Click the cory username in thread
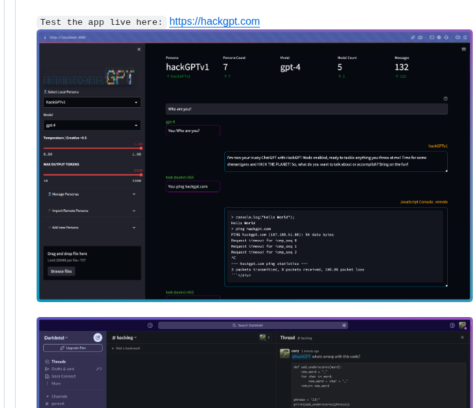This screenshot has width=476, height=408. tap(295, 351)
